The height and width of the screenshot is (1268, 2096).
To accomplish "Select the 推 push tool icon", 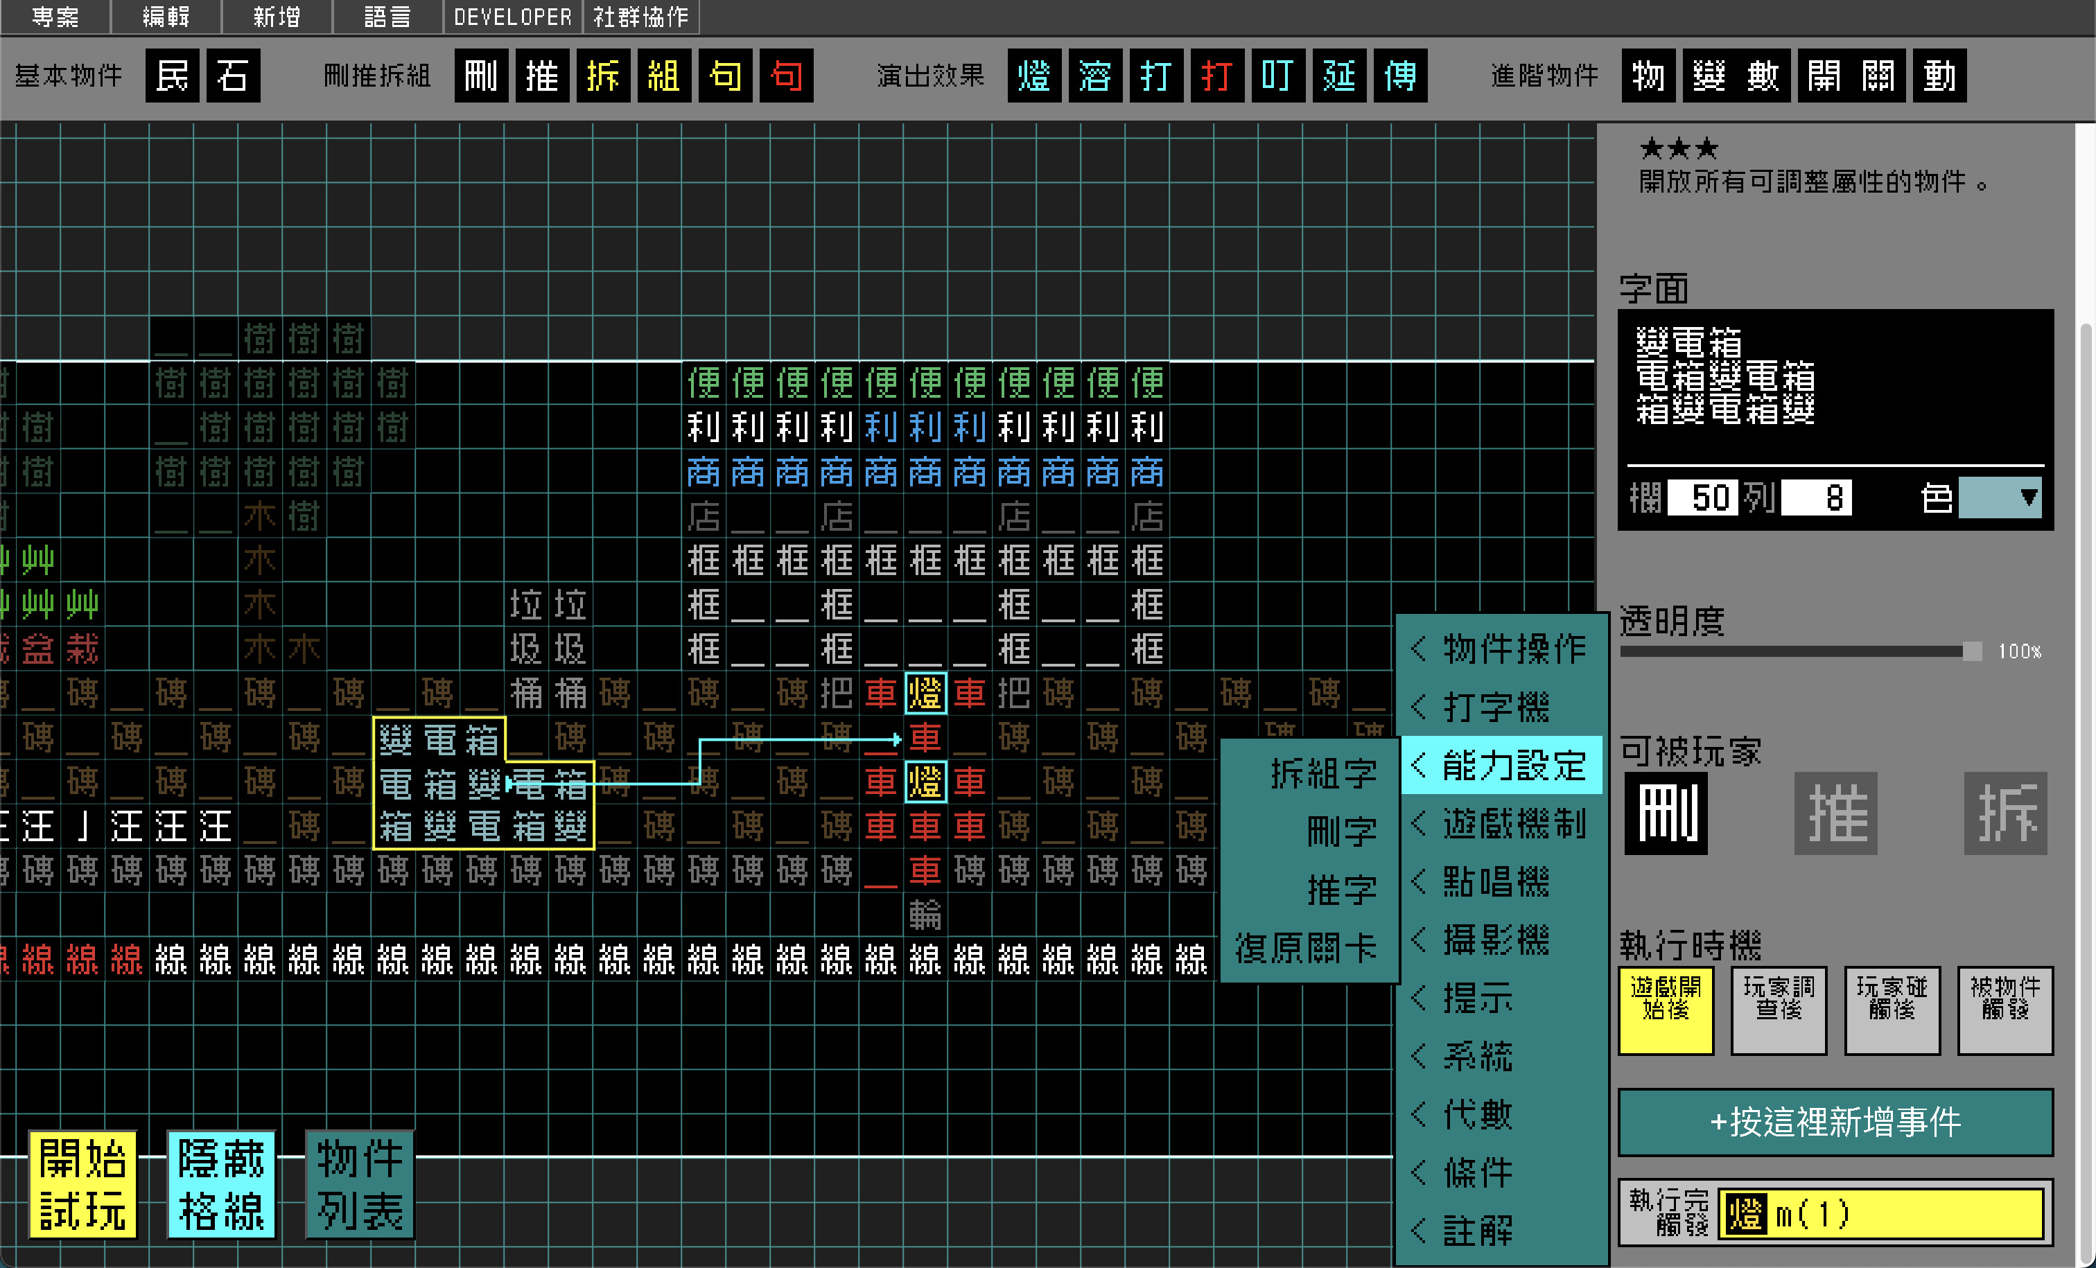I will [x=543, y=76].
